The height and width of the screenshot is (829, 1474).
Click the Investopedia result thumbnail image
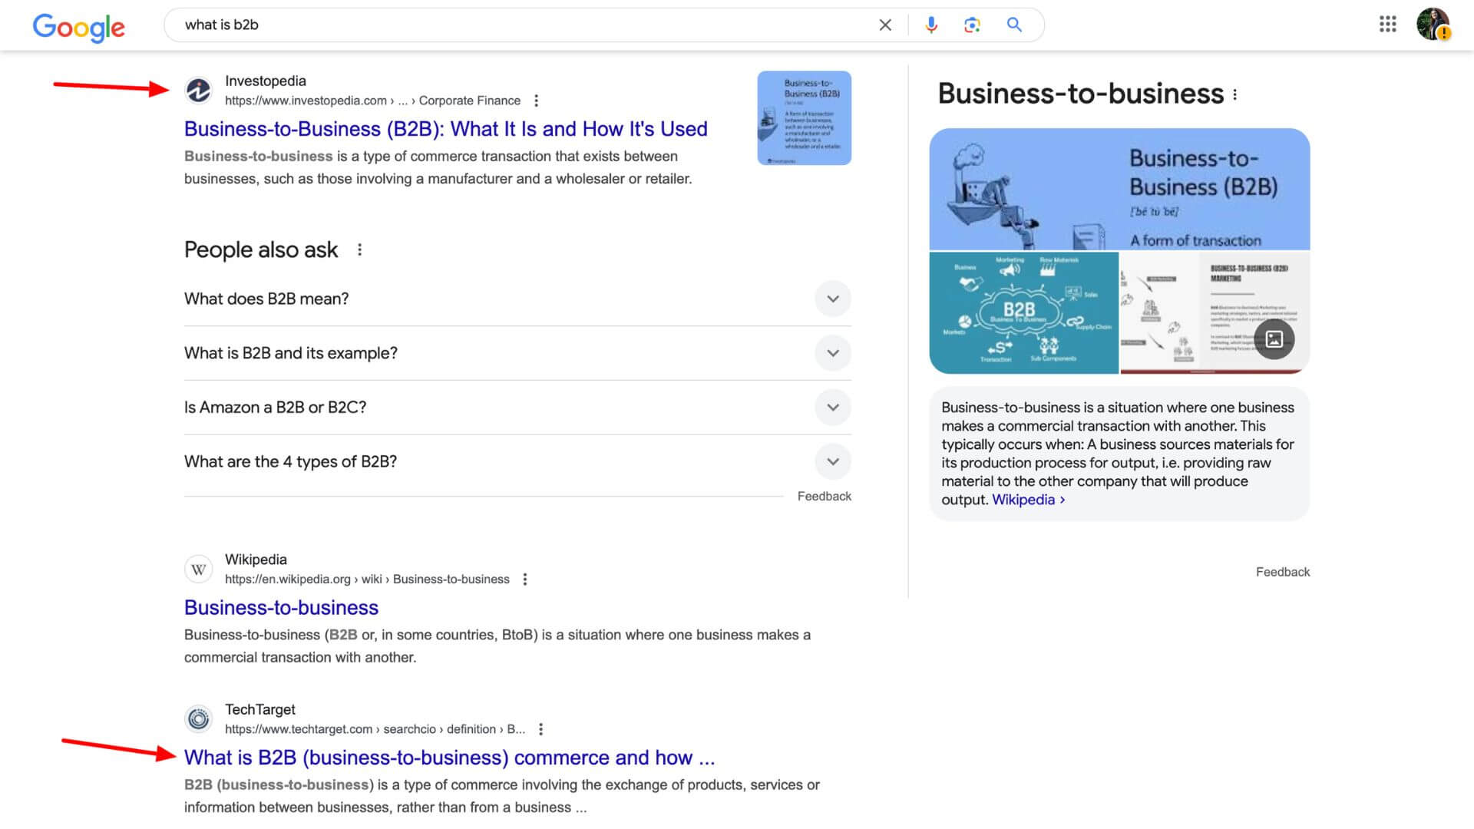coord(804,118)
